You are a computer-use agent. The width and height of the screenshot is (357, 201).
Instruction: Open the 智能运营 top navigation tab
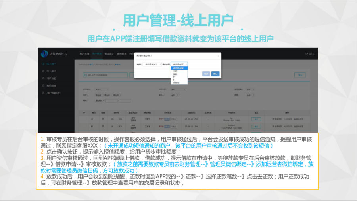pos(109,53)
